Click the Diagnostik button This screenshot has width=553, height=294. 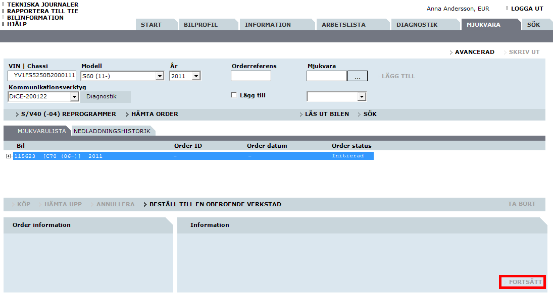coord(106,96)
